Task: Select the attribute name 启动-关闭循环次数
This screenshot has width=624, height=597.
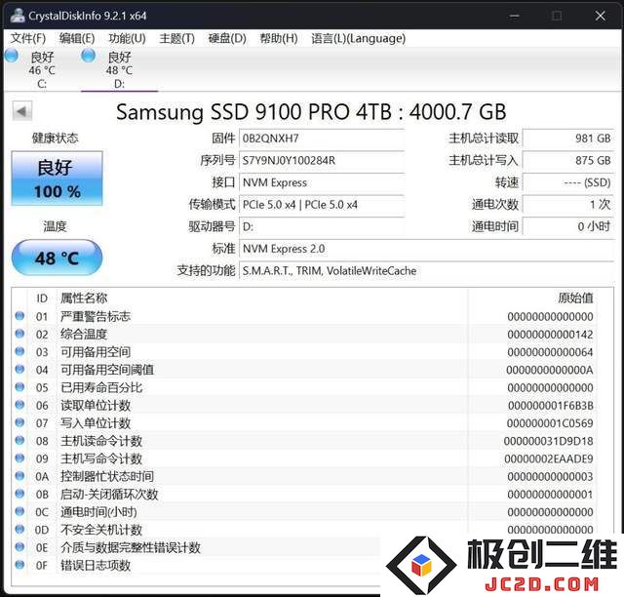Action: 109,495
